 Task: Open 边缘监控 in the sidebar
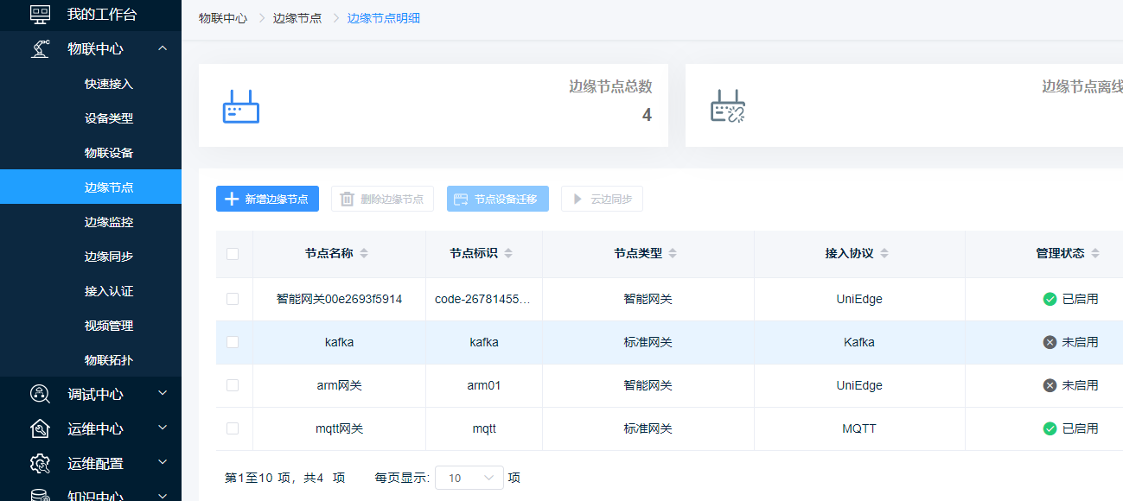click(x=109, y=222)
